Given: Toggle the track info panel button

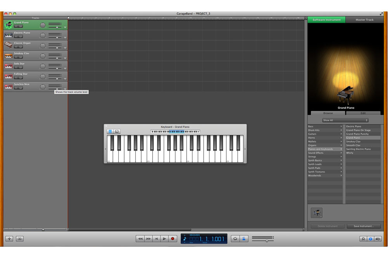Looking at the screenshot, I should point(371,239).
